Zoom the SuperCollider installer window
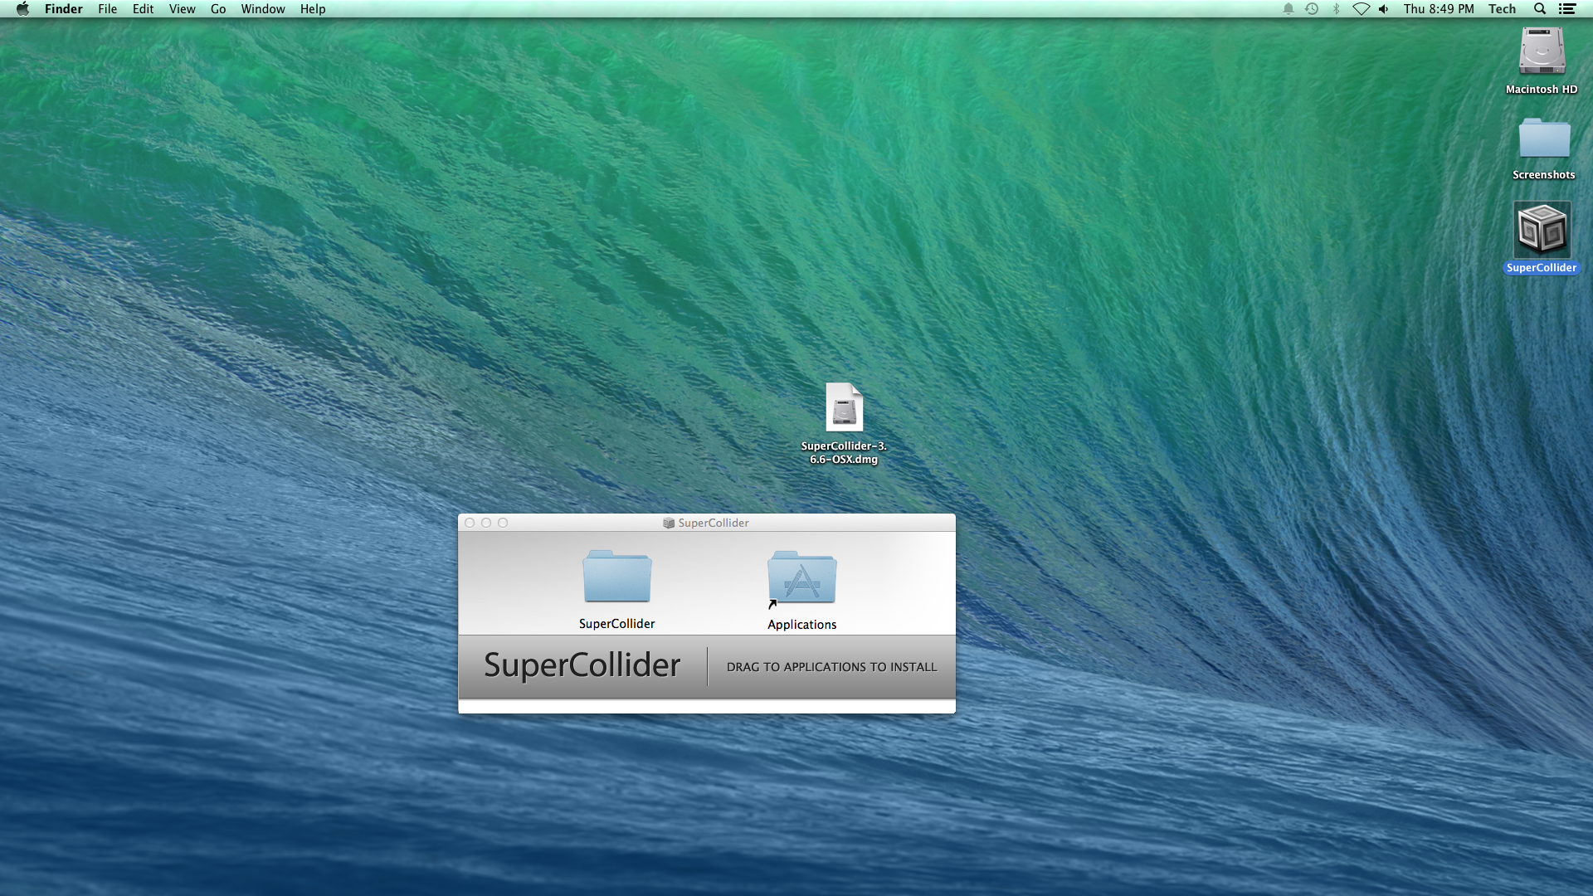The width and height of the screenshot is (1593, 896). click(503, 523)
